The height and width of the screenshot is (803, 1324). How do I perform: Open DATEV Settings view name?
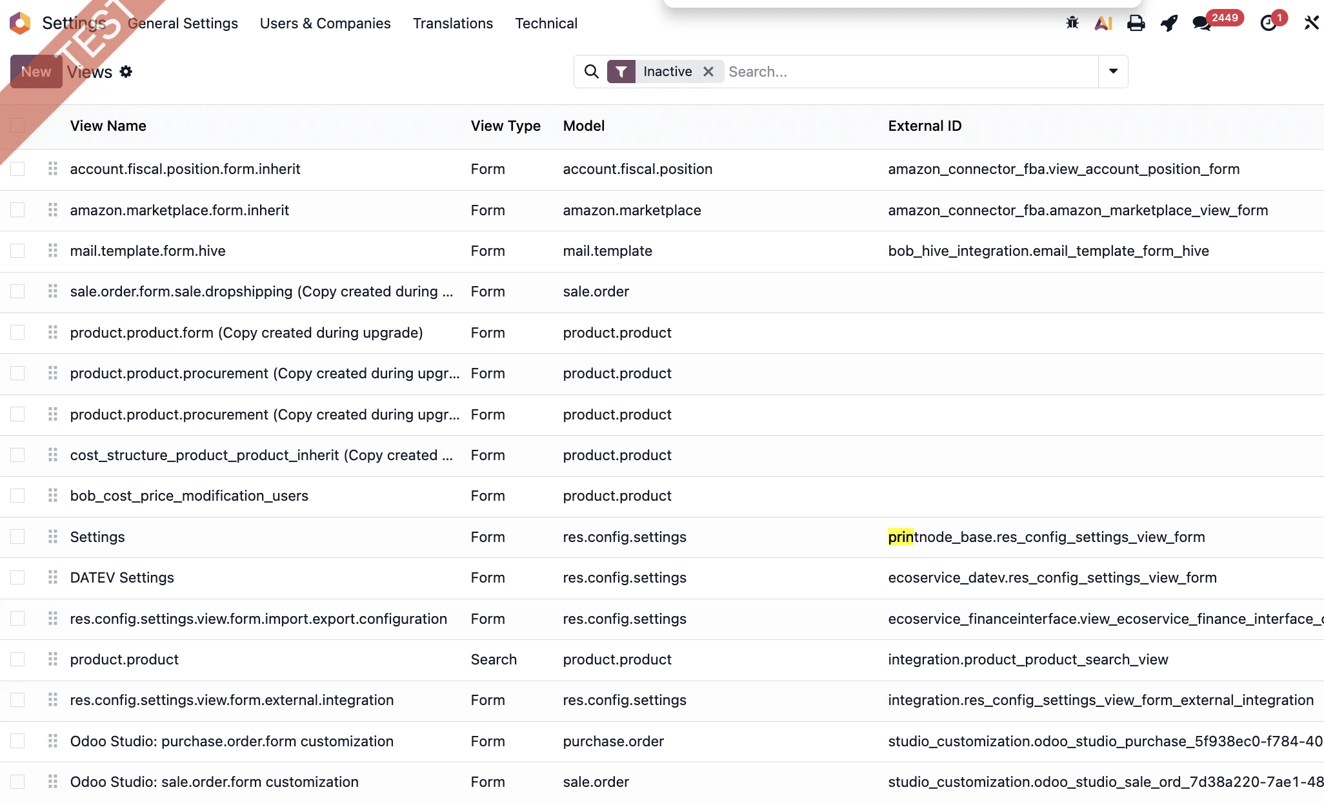122,577
